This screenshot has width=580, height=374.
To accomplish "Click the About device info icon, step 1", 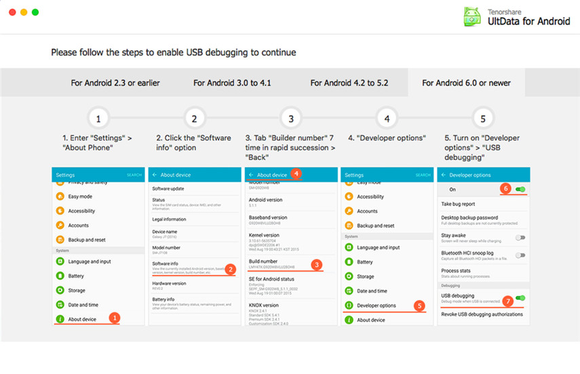I will (60, 319).
